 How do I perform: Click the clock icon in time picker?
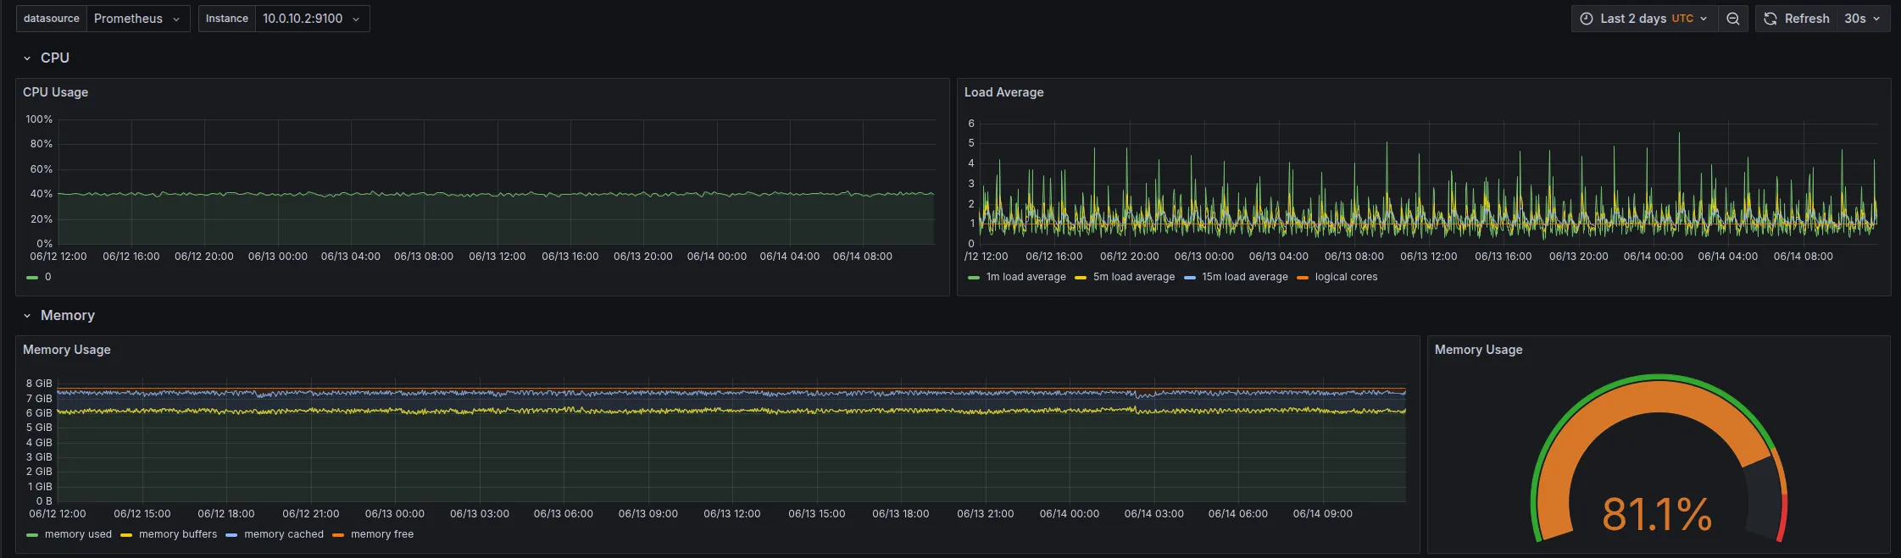(1587, 19)
